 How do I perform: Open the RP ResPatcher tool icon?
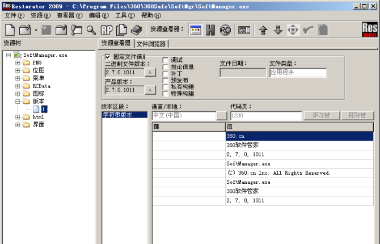pos(107,30)
